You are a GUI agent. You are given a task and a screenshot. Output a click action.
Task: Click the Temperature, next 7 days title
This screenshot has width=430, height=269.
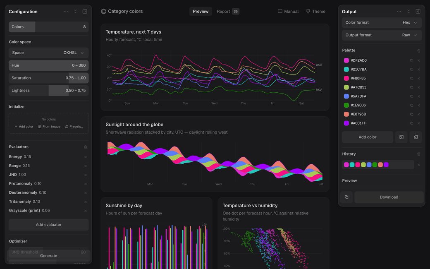tap(133, 32)
